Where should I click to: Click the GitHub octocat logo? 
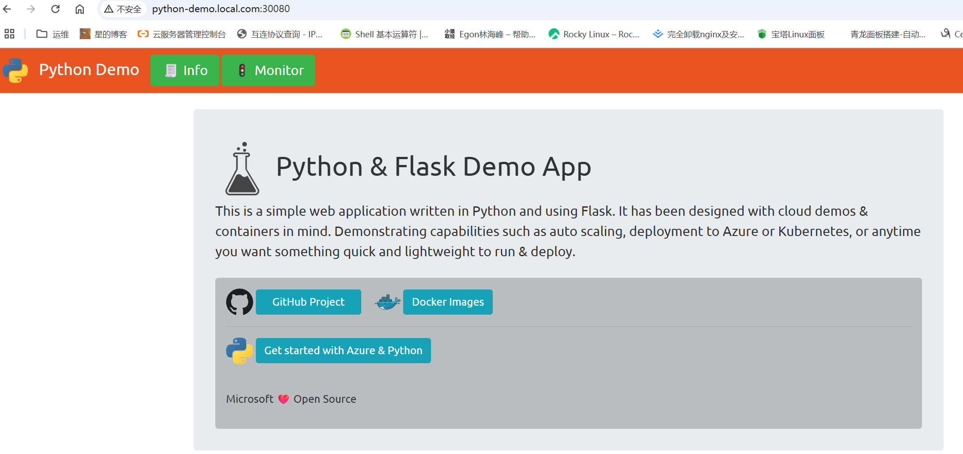click(x=240, y=302)
